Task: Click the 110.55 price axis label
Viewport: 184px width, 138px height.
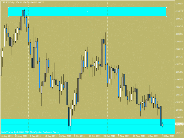Action: [179, 4]
